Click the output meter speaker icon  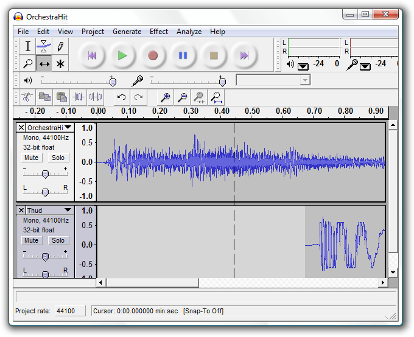click(x=290, y=64)
